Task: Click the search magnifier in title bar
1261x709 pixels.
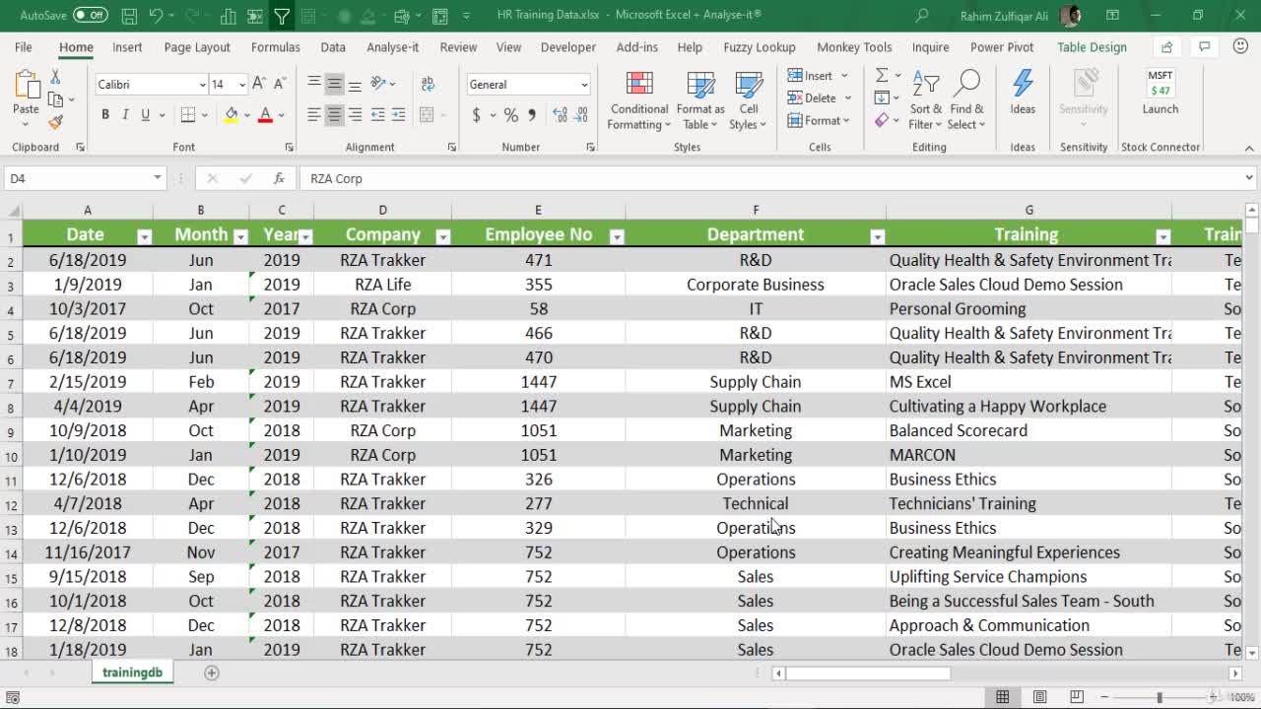Action: tap(922, 16)
